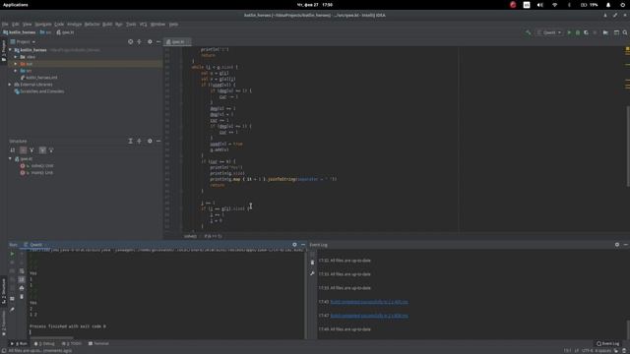Toggle scroll to end in Run console
Viewport: 630px width, 354px height.
pyautogui.click(x=22, y=279)
